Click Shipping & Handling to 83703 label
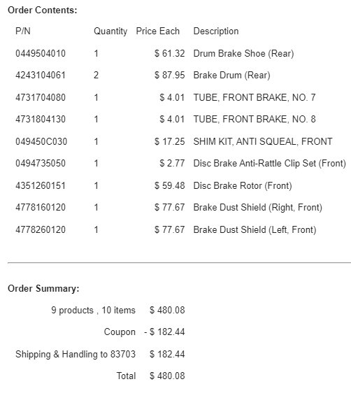The width and height of the screenshot is (351, 398). click(x=76, y=354)
